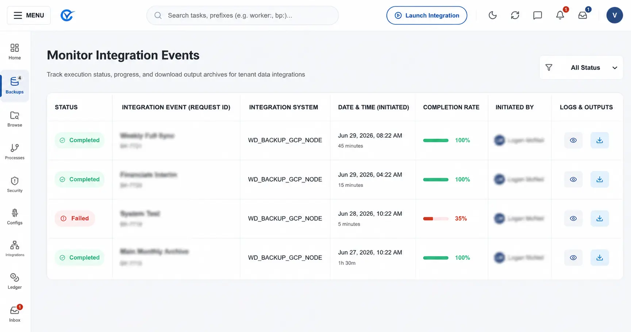Viewport: 631px width, 332px height.
Task: Click the refresh icon in header
Action: tap(515, 15)
